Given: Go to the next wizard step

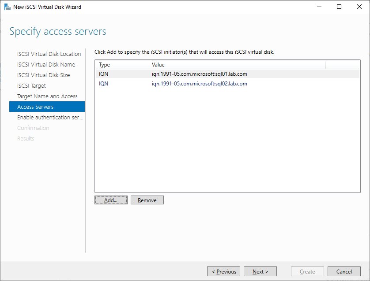Looking at the screenshot, I should [260, 271].
